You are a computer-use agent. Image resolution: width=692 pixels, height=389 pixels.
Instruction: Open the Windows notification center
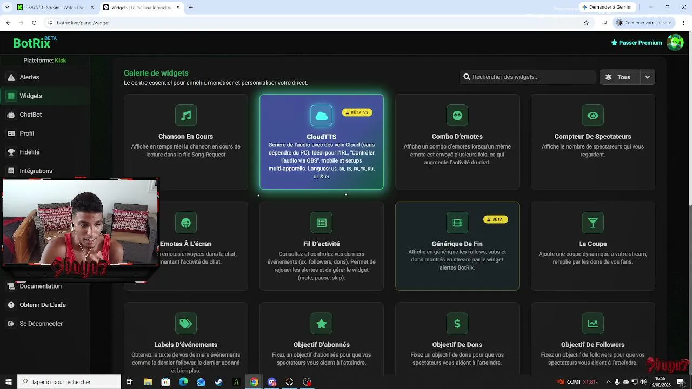coord(680,382)
